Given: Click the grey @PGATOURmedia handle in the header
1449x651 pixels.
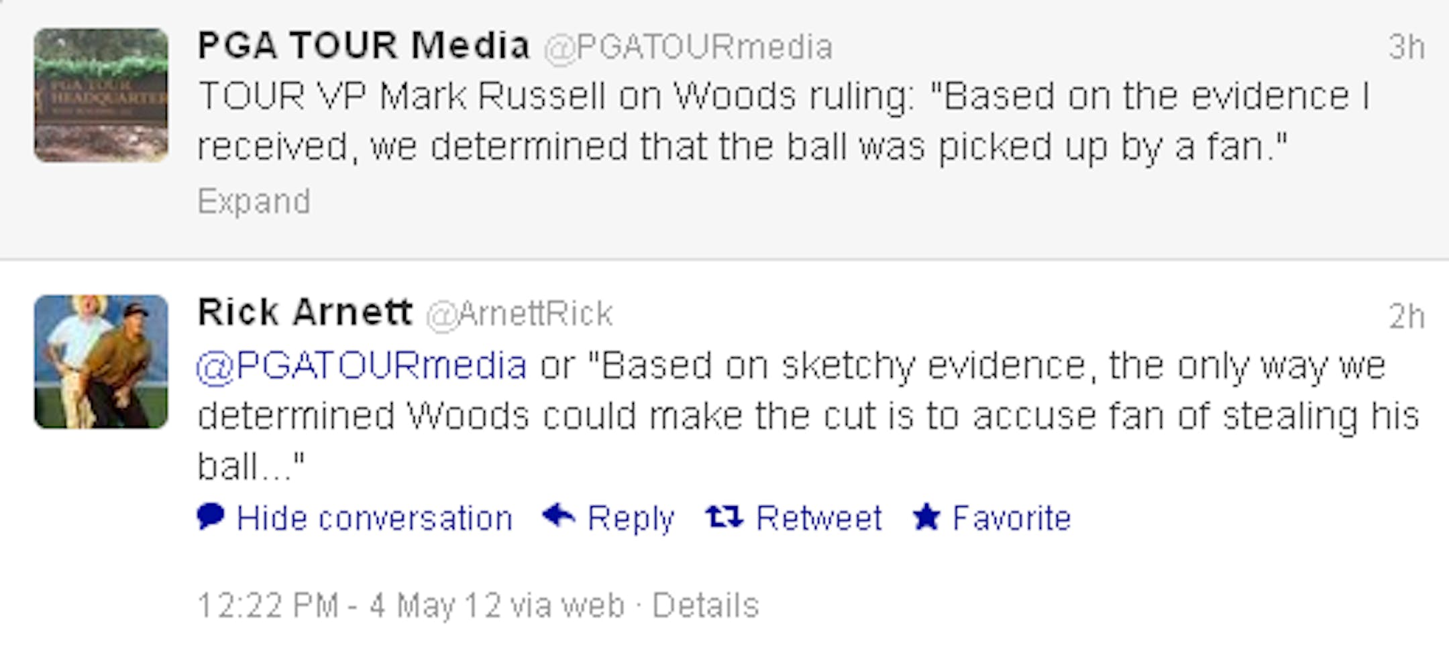Looking at the screenshot, I should coord(688,47).
